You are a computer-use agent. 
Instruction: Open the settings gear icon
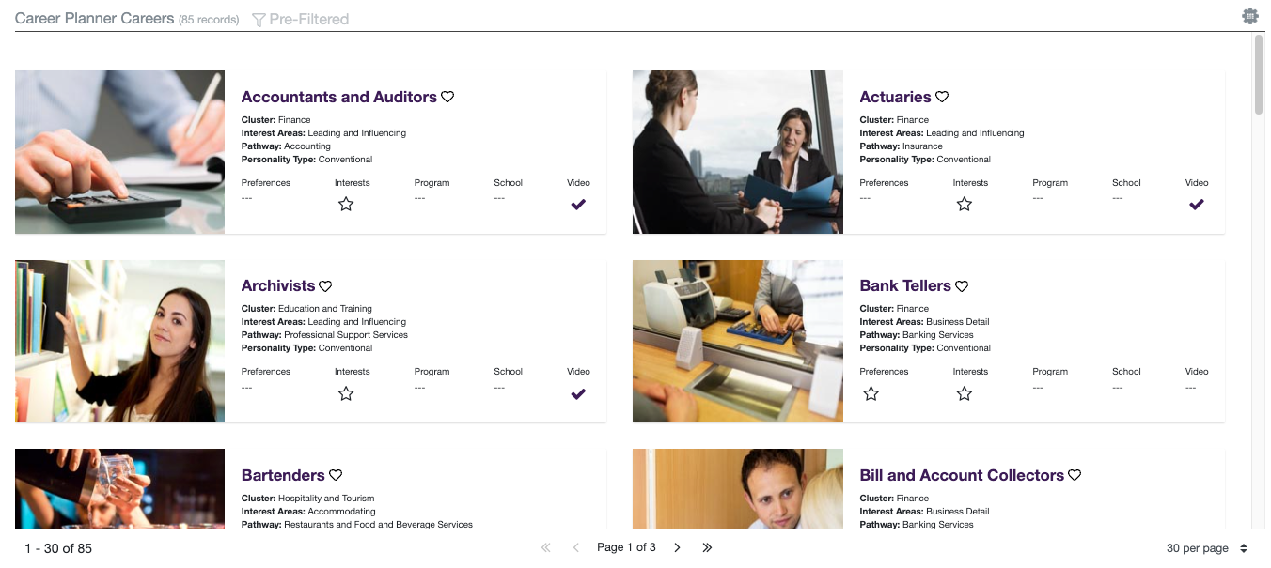1249,16
